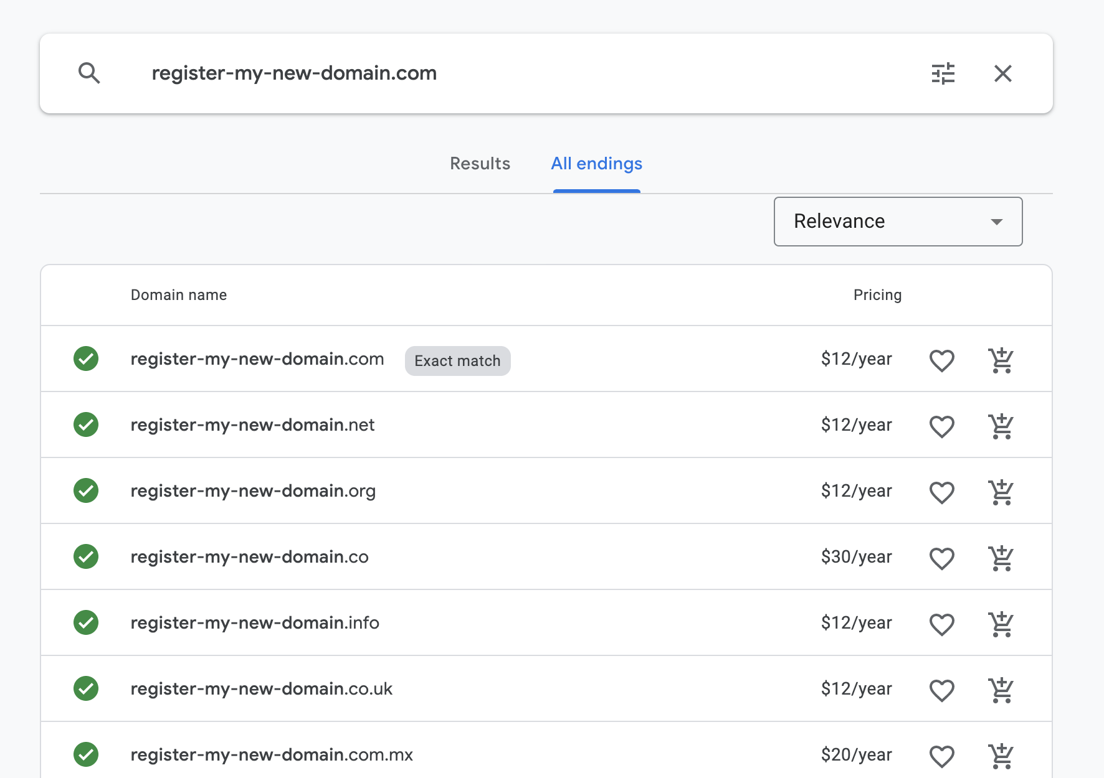Click the search magnifier icon
The width and height of the screenshot is (1104, 778).
pos(89,73)
